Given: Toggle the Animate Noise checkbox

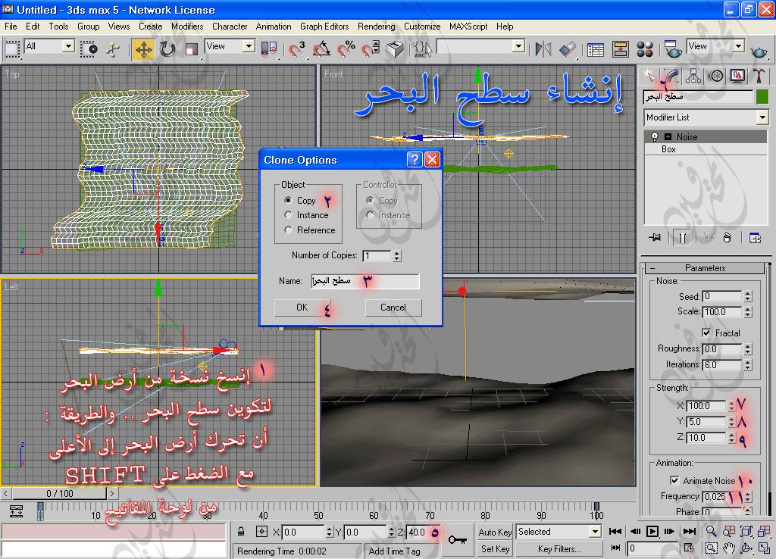Looking at the screenshot, I should 674,480.
